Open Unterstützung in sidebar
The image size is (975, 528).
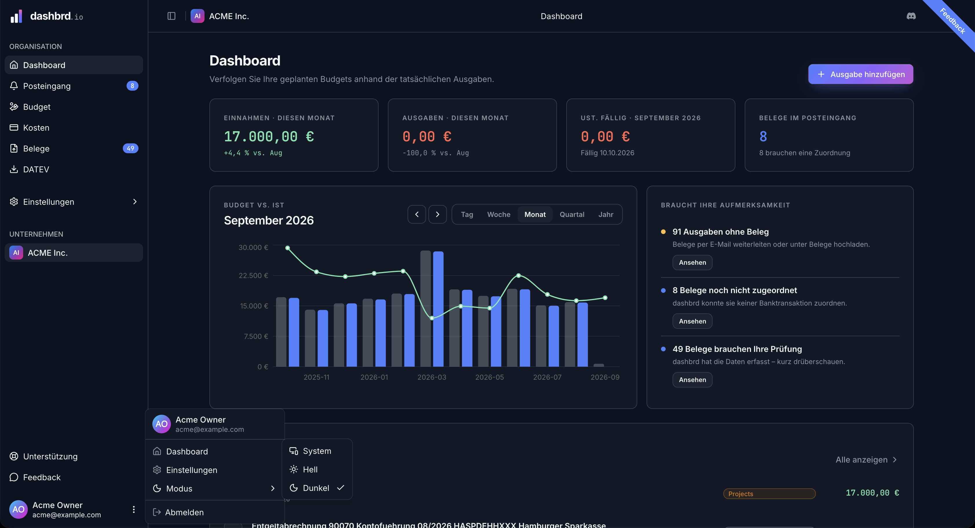(x=74, y=456)
